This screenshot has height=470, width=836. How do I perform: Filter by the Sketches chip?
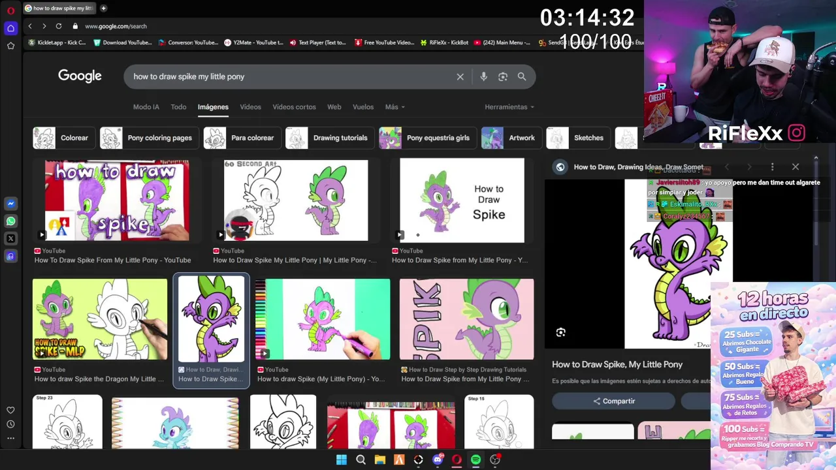[577, 138]
